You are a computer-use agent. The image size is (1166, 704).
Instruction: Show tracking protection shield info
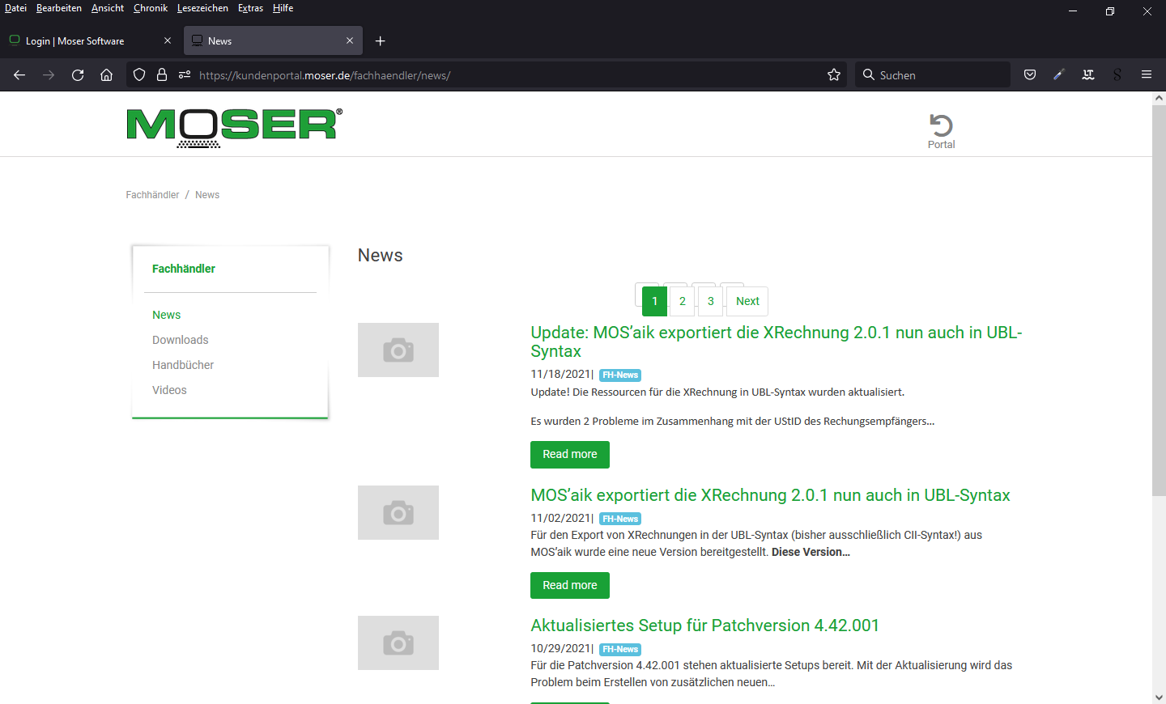pos(139,75)
